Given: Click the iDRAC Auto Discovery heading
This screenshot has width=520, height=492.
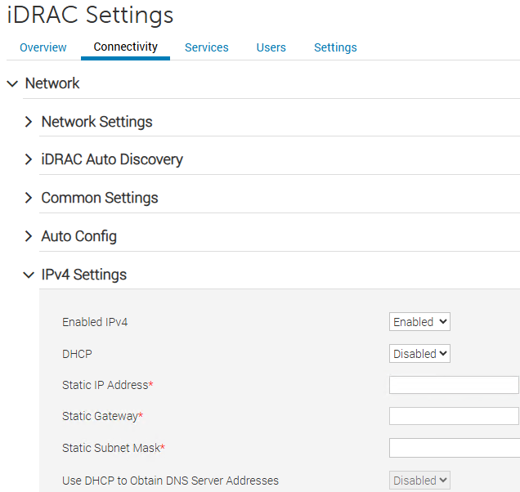Looking at the screenshot, I should (112, 160).
